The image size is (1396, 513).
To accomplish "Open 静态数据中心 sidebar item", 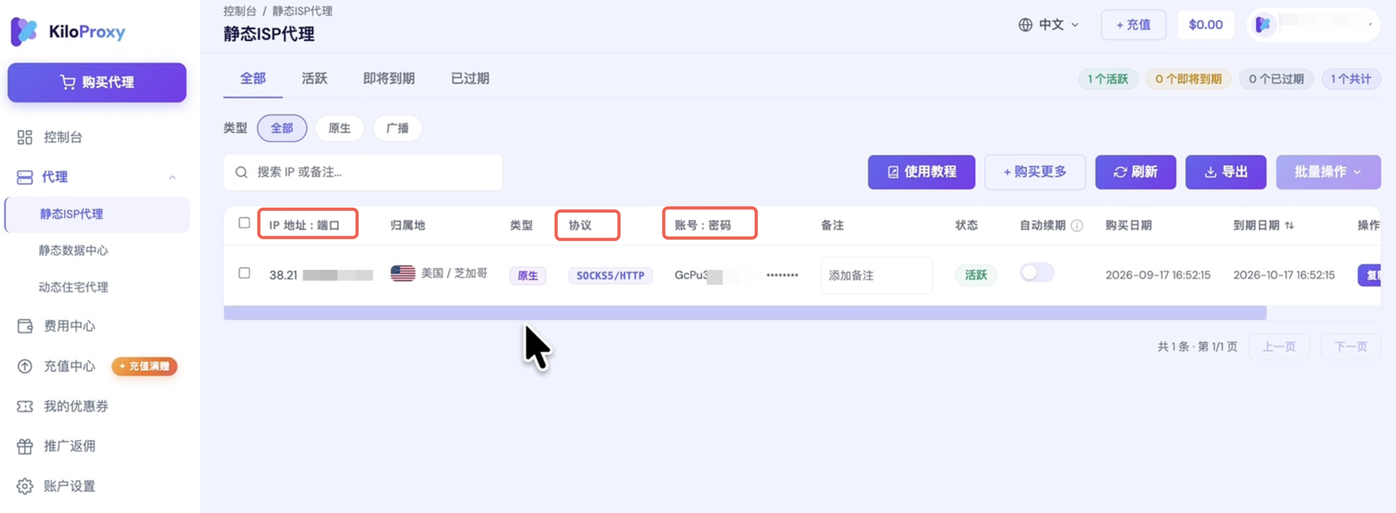I will tap(73, 251).
